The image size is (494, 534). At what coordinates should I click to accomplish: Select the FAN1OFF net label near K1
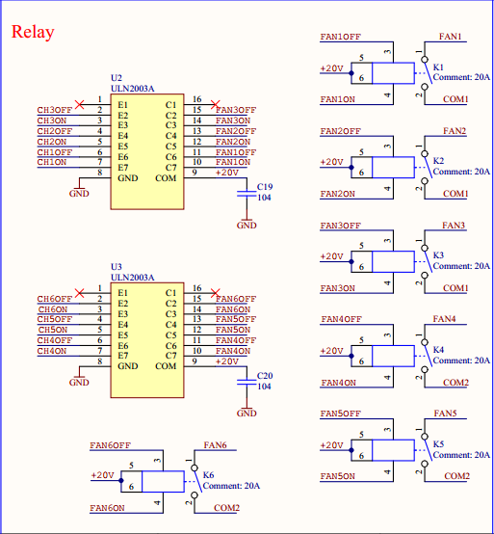tap(341, 37)
